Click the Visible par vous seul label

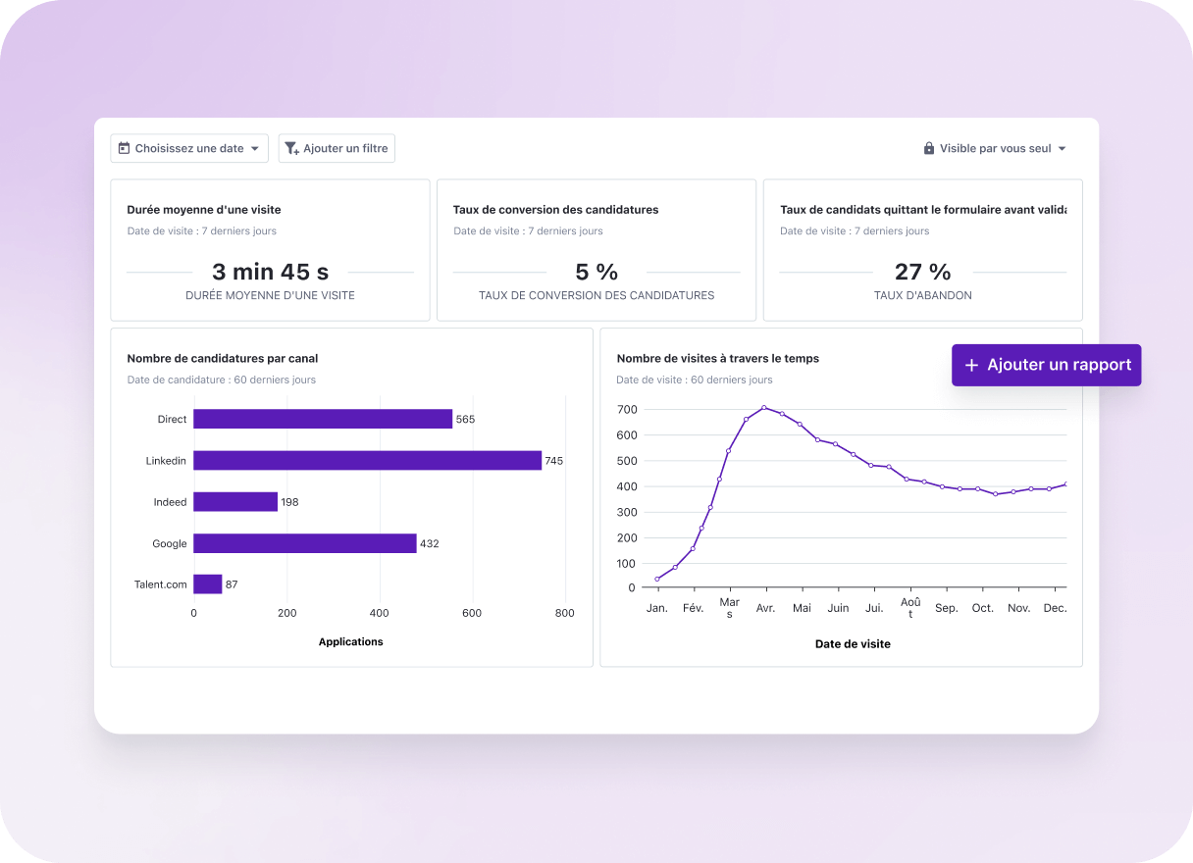(x=995, y=148)
